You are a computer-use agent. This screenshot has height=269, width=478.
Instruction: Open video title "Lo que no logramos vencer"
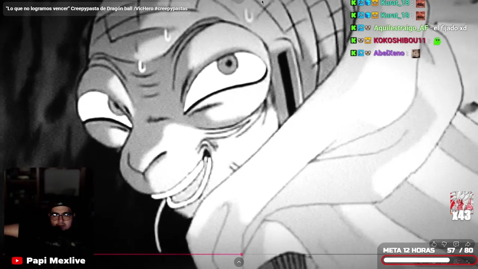click(97, 9)
